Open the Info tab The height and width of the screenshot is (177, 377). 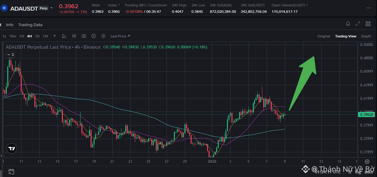pyautogui.click(x=10, y=25)
